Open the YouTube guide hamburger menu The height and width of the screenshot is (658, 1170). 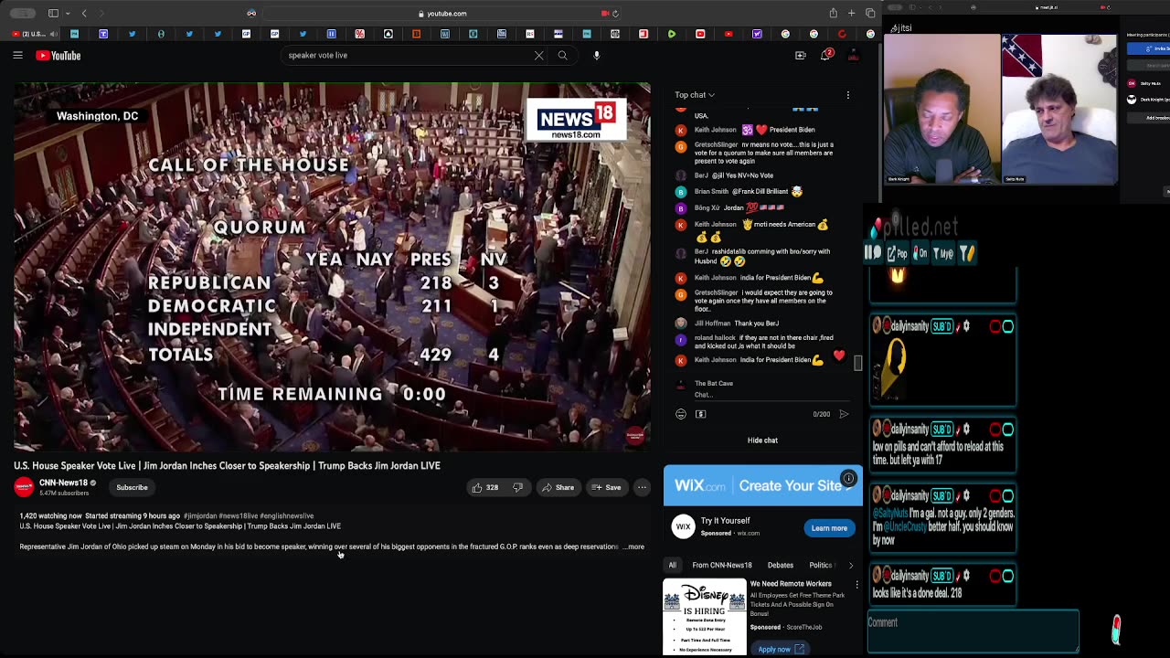click(x=17, y=56)
